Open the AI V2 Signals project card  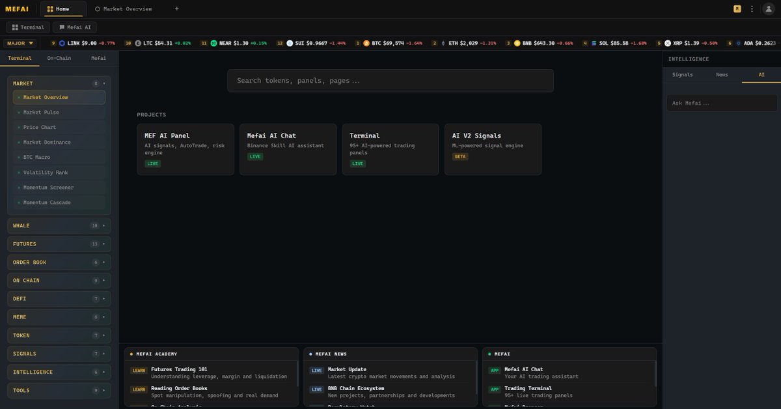coord(493,149)
